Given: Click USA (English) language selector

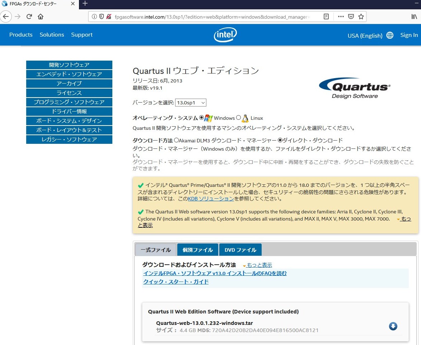Looking at the screenshot, I should point(365,36).
